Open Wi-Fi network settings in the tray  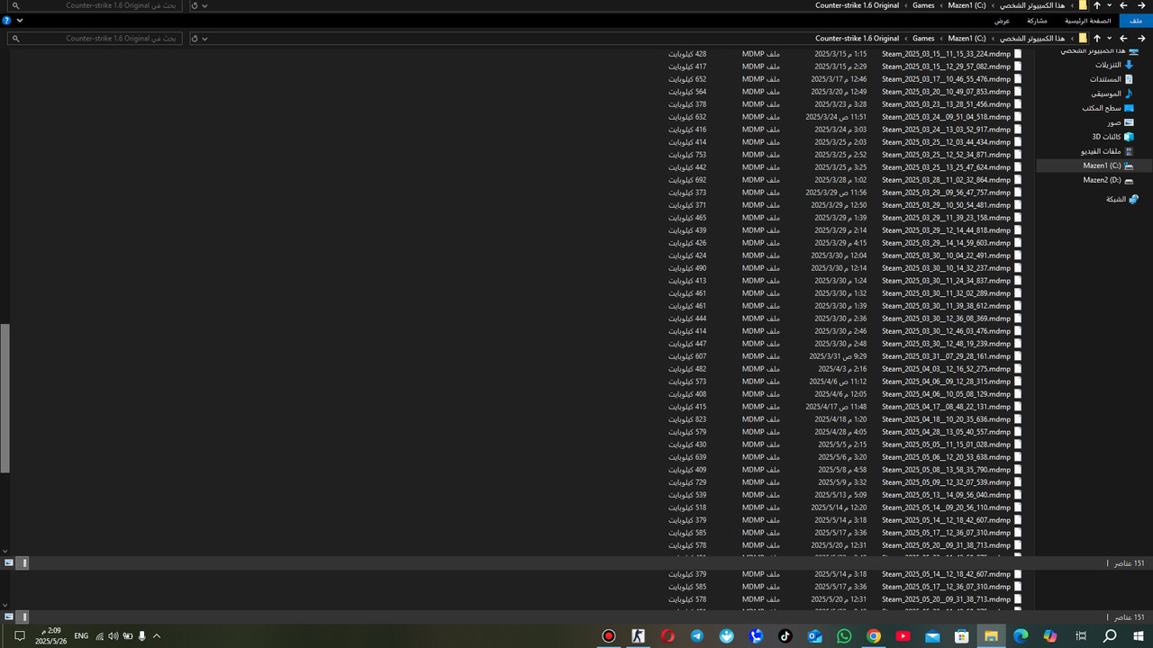99,635
